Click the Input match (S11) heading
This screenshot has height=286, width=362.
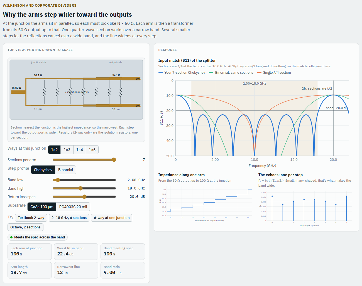[187, 60]
